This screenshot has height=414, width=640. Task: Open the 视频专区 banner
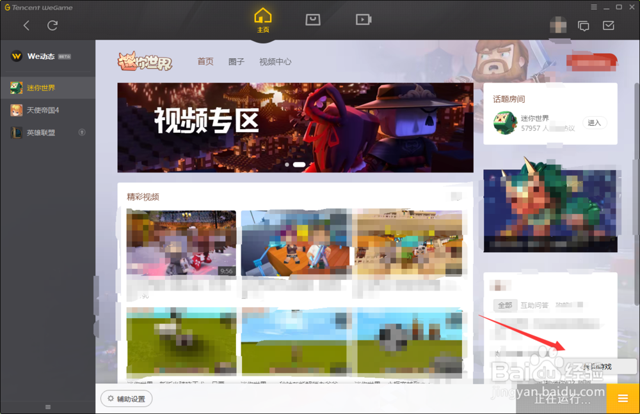click(296, 128)
